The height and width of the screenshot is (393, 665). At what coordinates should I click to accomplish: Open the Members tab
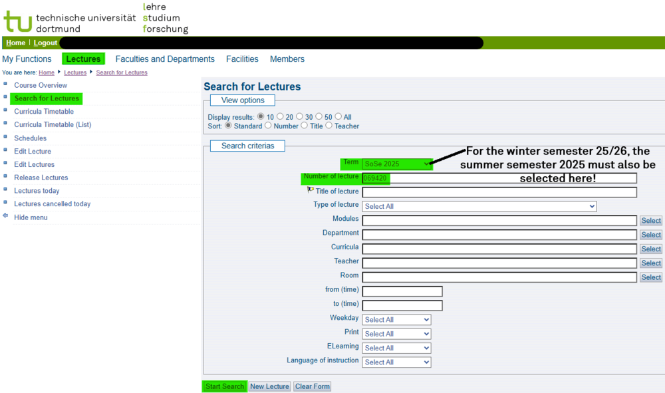pos(287,59)
